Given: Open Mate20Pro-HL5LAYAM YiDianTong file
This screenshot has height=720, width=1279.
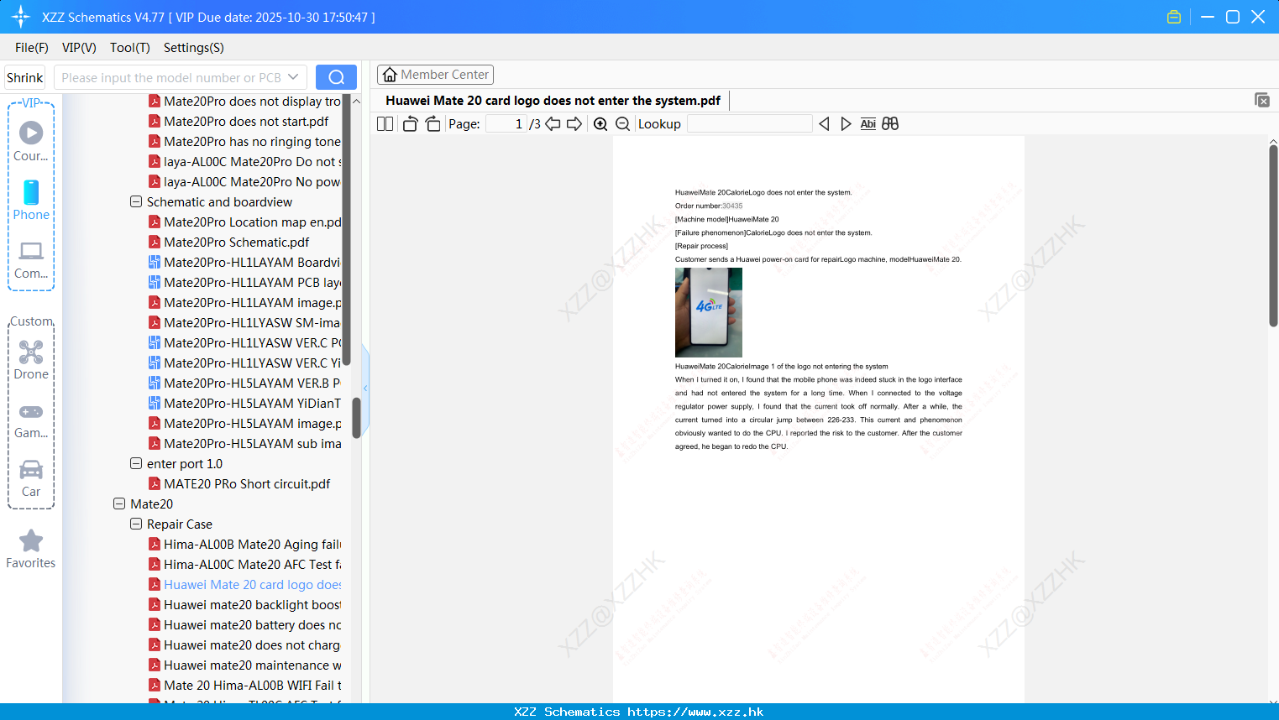Looking at the screenshot, I should (x=244, y=403).
